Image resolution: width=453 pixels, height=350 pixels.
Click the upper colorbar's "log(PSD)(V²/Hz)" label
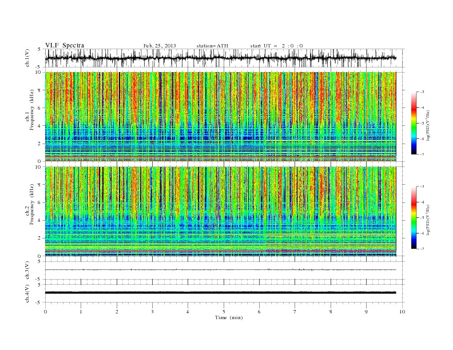(428, 126)
